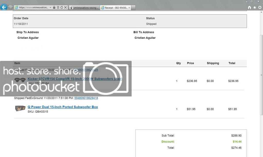Click the Q Power row price '$51.95'

(x=191, y=109)
